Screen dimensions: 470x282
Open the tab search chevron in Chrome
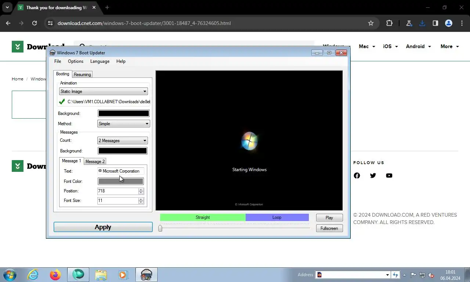(x=7, y=7)
